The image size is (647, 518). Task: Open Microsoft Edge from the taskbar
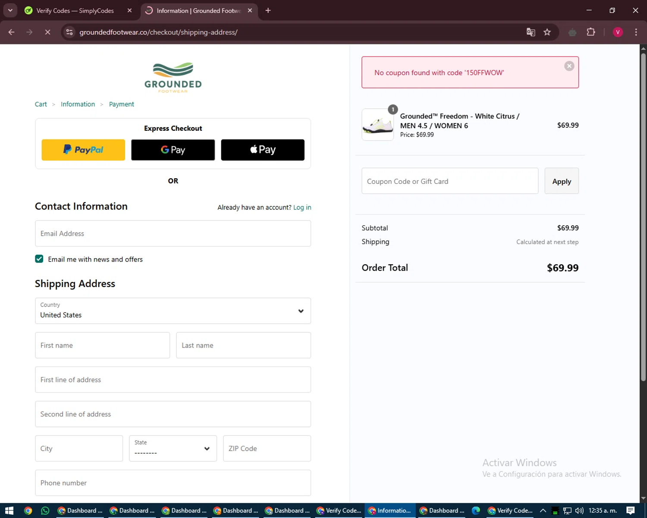click(x=476, y=511)
